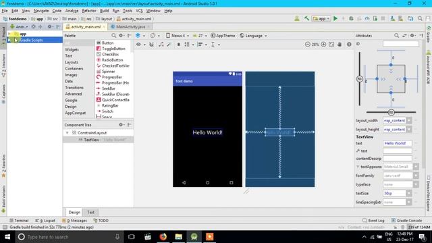Click the Debug app bug icon

[351, 18]
